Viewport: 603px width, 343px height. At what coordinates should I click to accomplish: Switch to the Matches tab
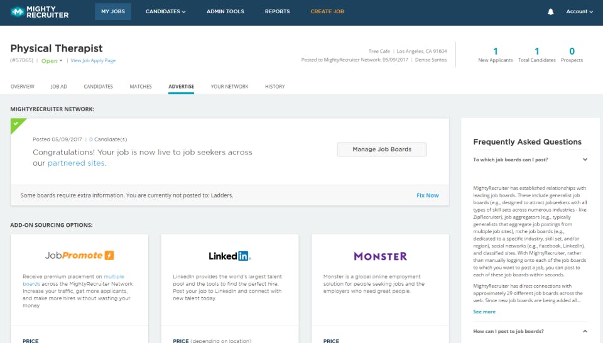[x=141, y=87]
